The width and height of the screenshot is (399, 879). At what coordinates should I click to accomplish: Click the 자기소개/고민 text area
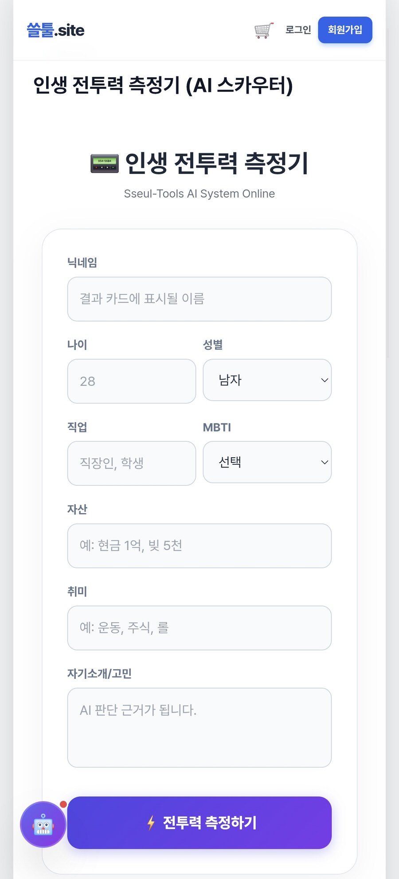(199, 728)
